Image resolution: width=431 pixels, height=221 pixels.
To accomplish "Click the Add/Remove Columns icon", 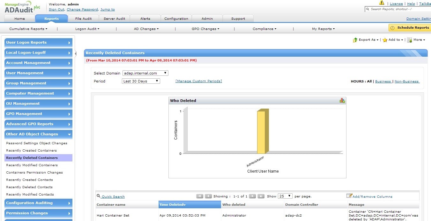I will [349, 196].
